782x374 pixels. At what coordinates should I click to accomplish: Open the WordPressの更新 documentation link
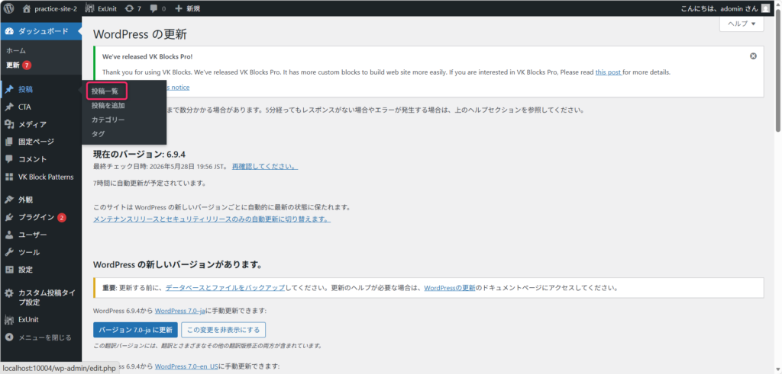point(450,287)
